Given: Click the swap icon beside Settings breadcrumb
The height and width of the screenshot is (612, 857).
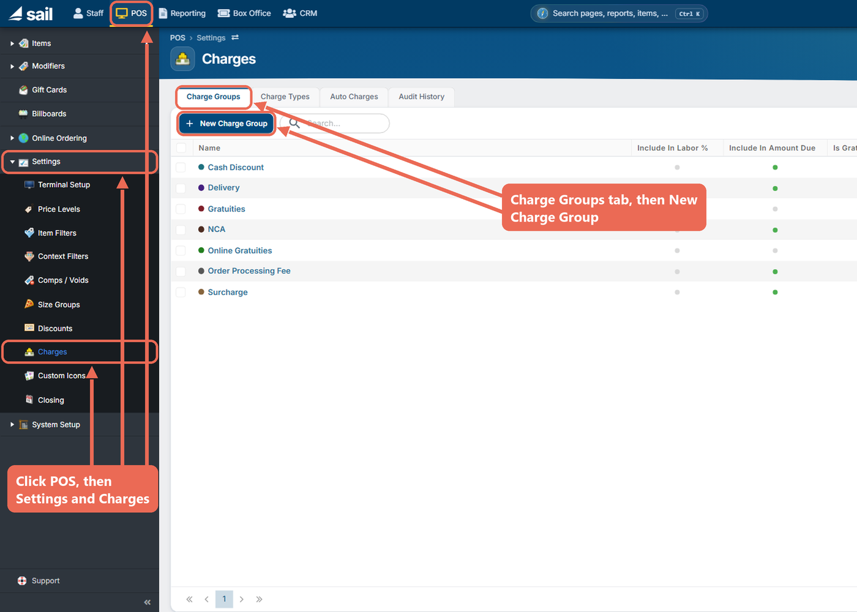Looking at the screenshot, I should pos(235,38).
